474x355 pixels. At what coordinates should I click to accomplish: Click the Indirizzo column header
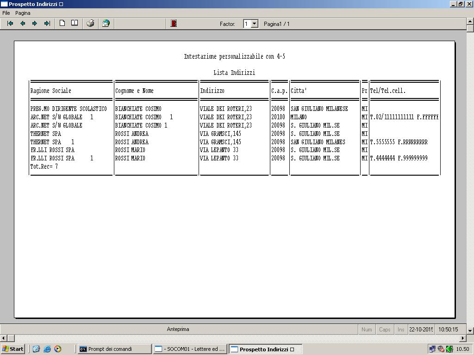(x=212, y=91)
